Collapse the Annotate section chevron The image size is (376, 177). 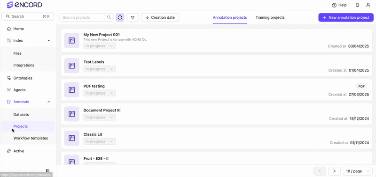click(49, 102)
